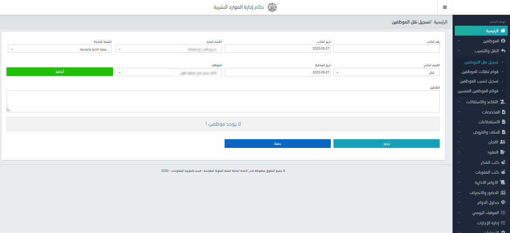Expand the السلف والقروض chevron

(x=459, y=132)
